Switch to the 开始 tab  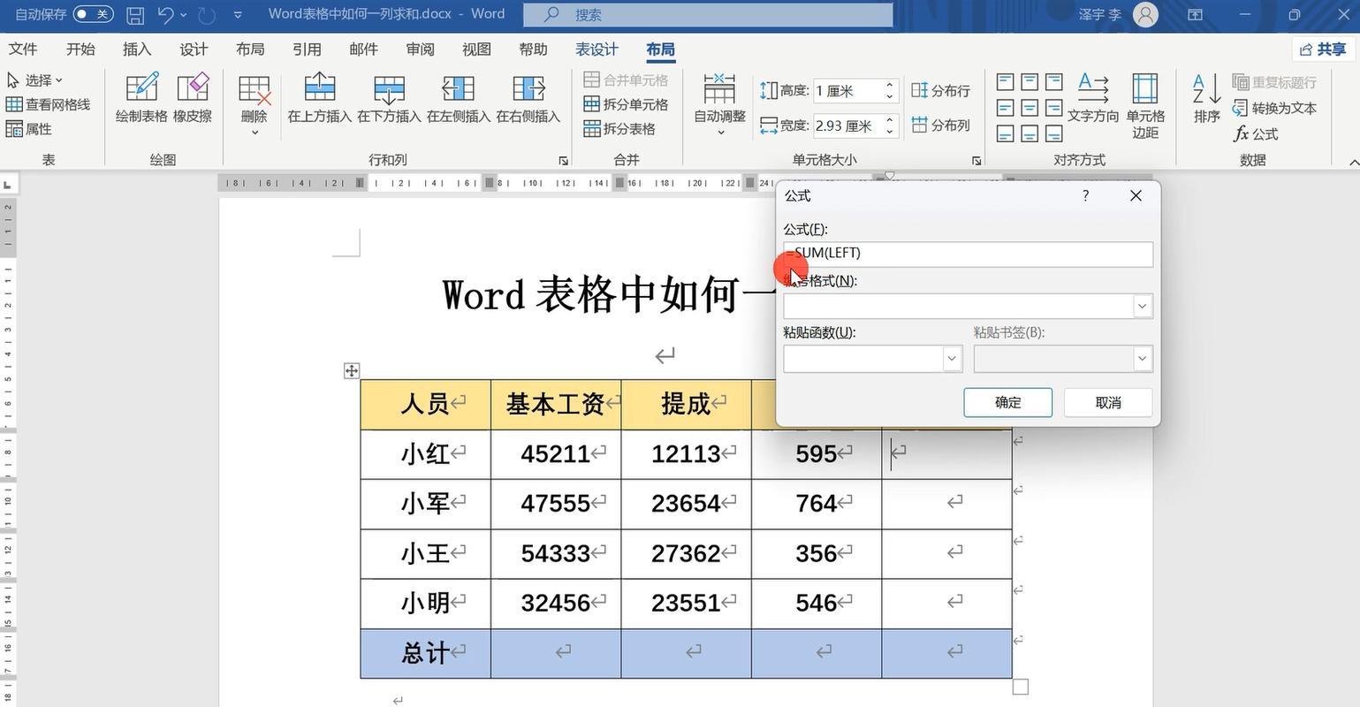click(80, 49)
